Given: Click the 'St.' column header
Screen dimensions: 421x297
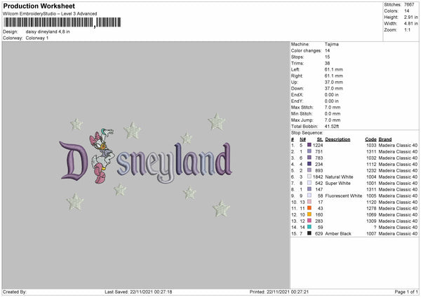Looking at the screenshot, I should (320, 139).
